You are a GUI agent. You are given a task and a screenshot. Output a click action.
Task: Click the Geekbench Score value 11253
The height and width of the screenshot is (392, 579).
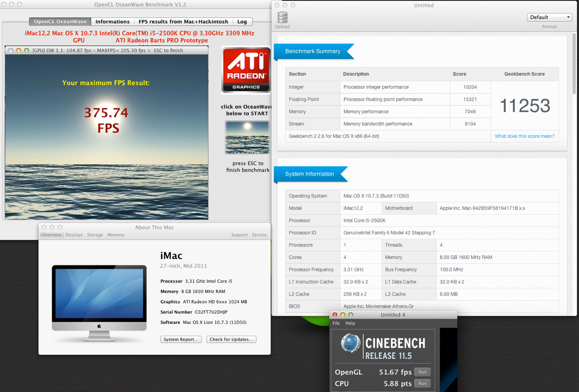point(525,106)
